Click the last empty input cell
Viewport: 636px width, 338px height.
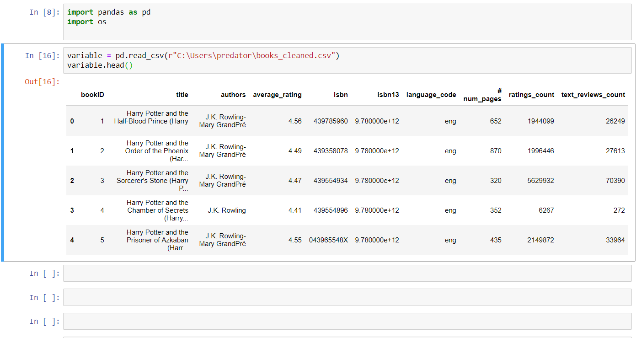point(320,321)
